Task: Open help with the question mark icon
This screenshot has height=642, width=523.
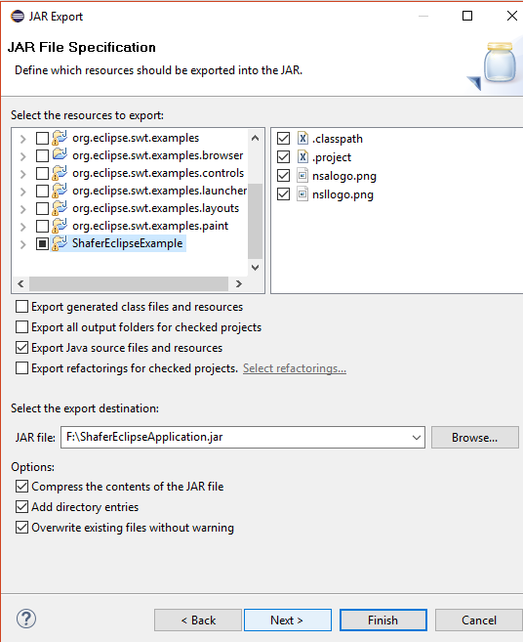Action: pos(26,619)
